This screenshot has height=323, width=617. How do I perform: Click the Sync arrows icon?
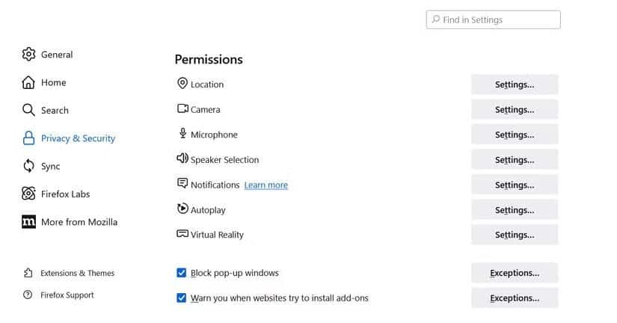(x=28, y=166)
